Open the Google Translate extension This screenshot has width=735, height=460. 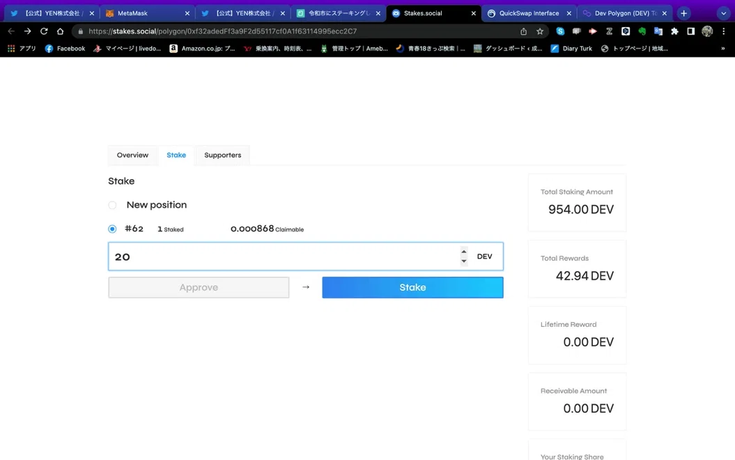[x=658, y=31]
